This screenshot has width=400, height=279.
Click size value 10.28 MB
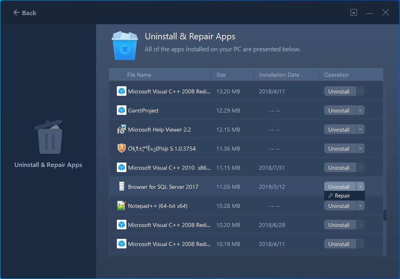[228, 206]
